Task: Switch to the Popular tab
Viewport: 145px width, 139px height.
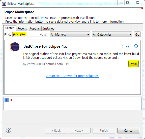Action: [x=35, y=29]
